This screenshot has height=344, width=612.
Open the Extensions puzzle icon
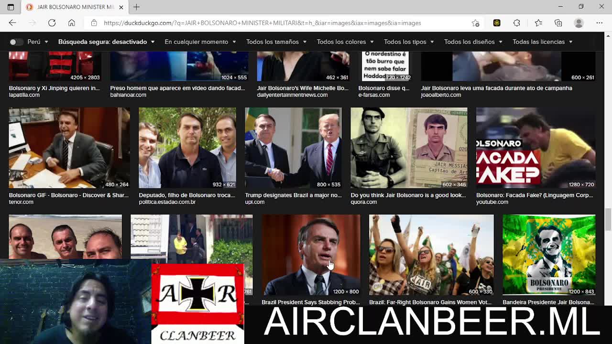(x=517, y=23)
